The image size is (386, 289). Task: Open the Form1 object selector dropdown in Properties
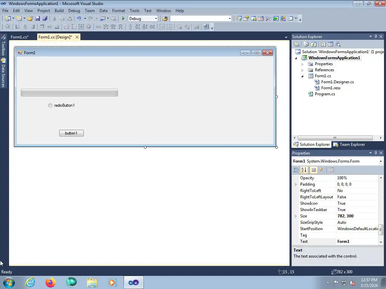point(381,162)
